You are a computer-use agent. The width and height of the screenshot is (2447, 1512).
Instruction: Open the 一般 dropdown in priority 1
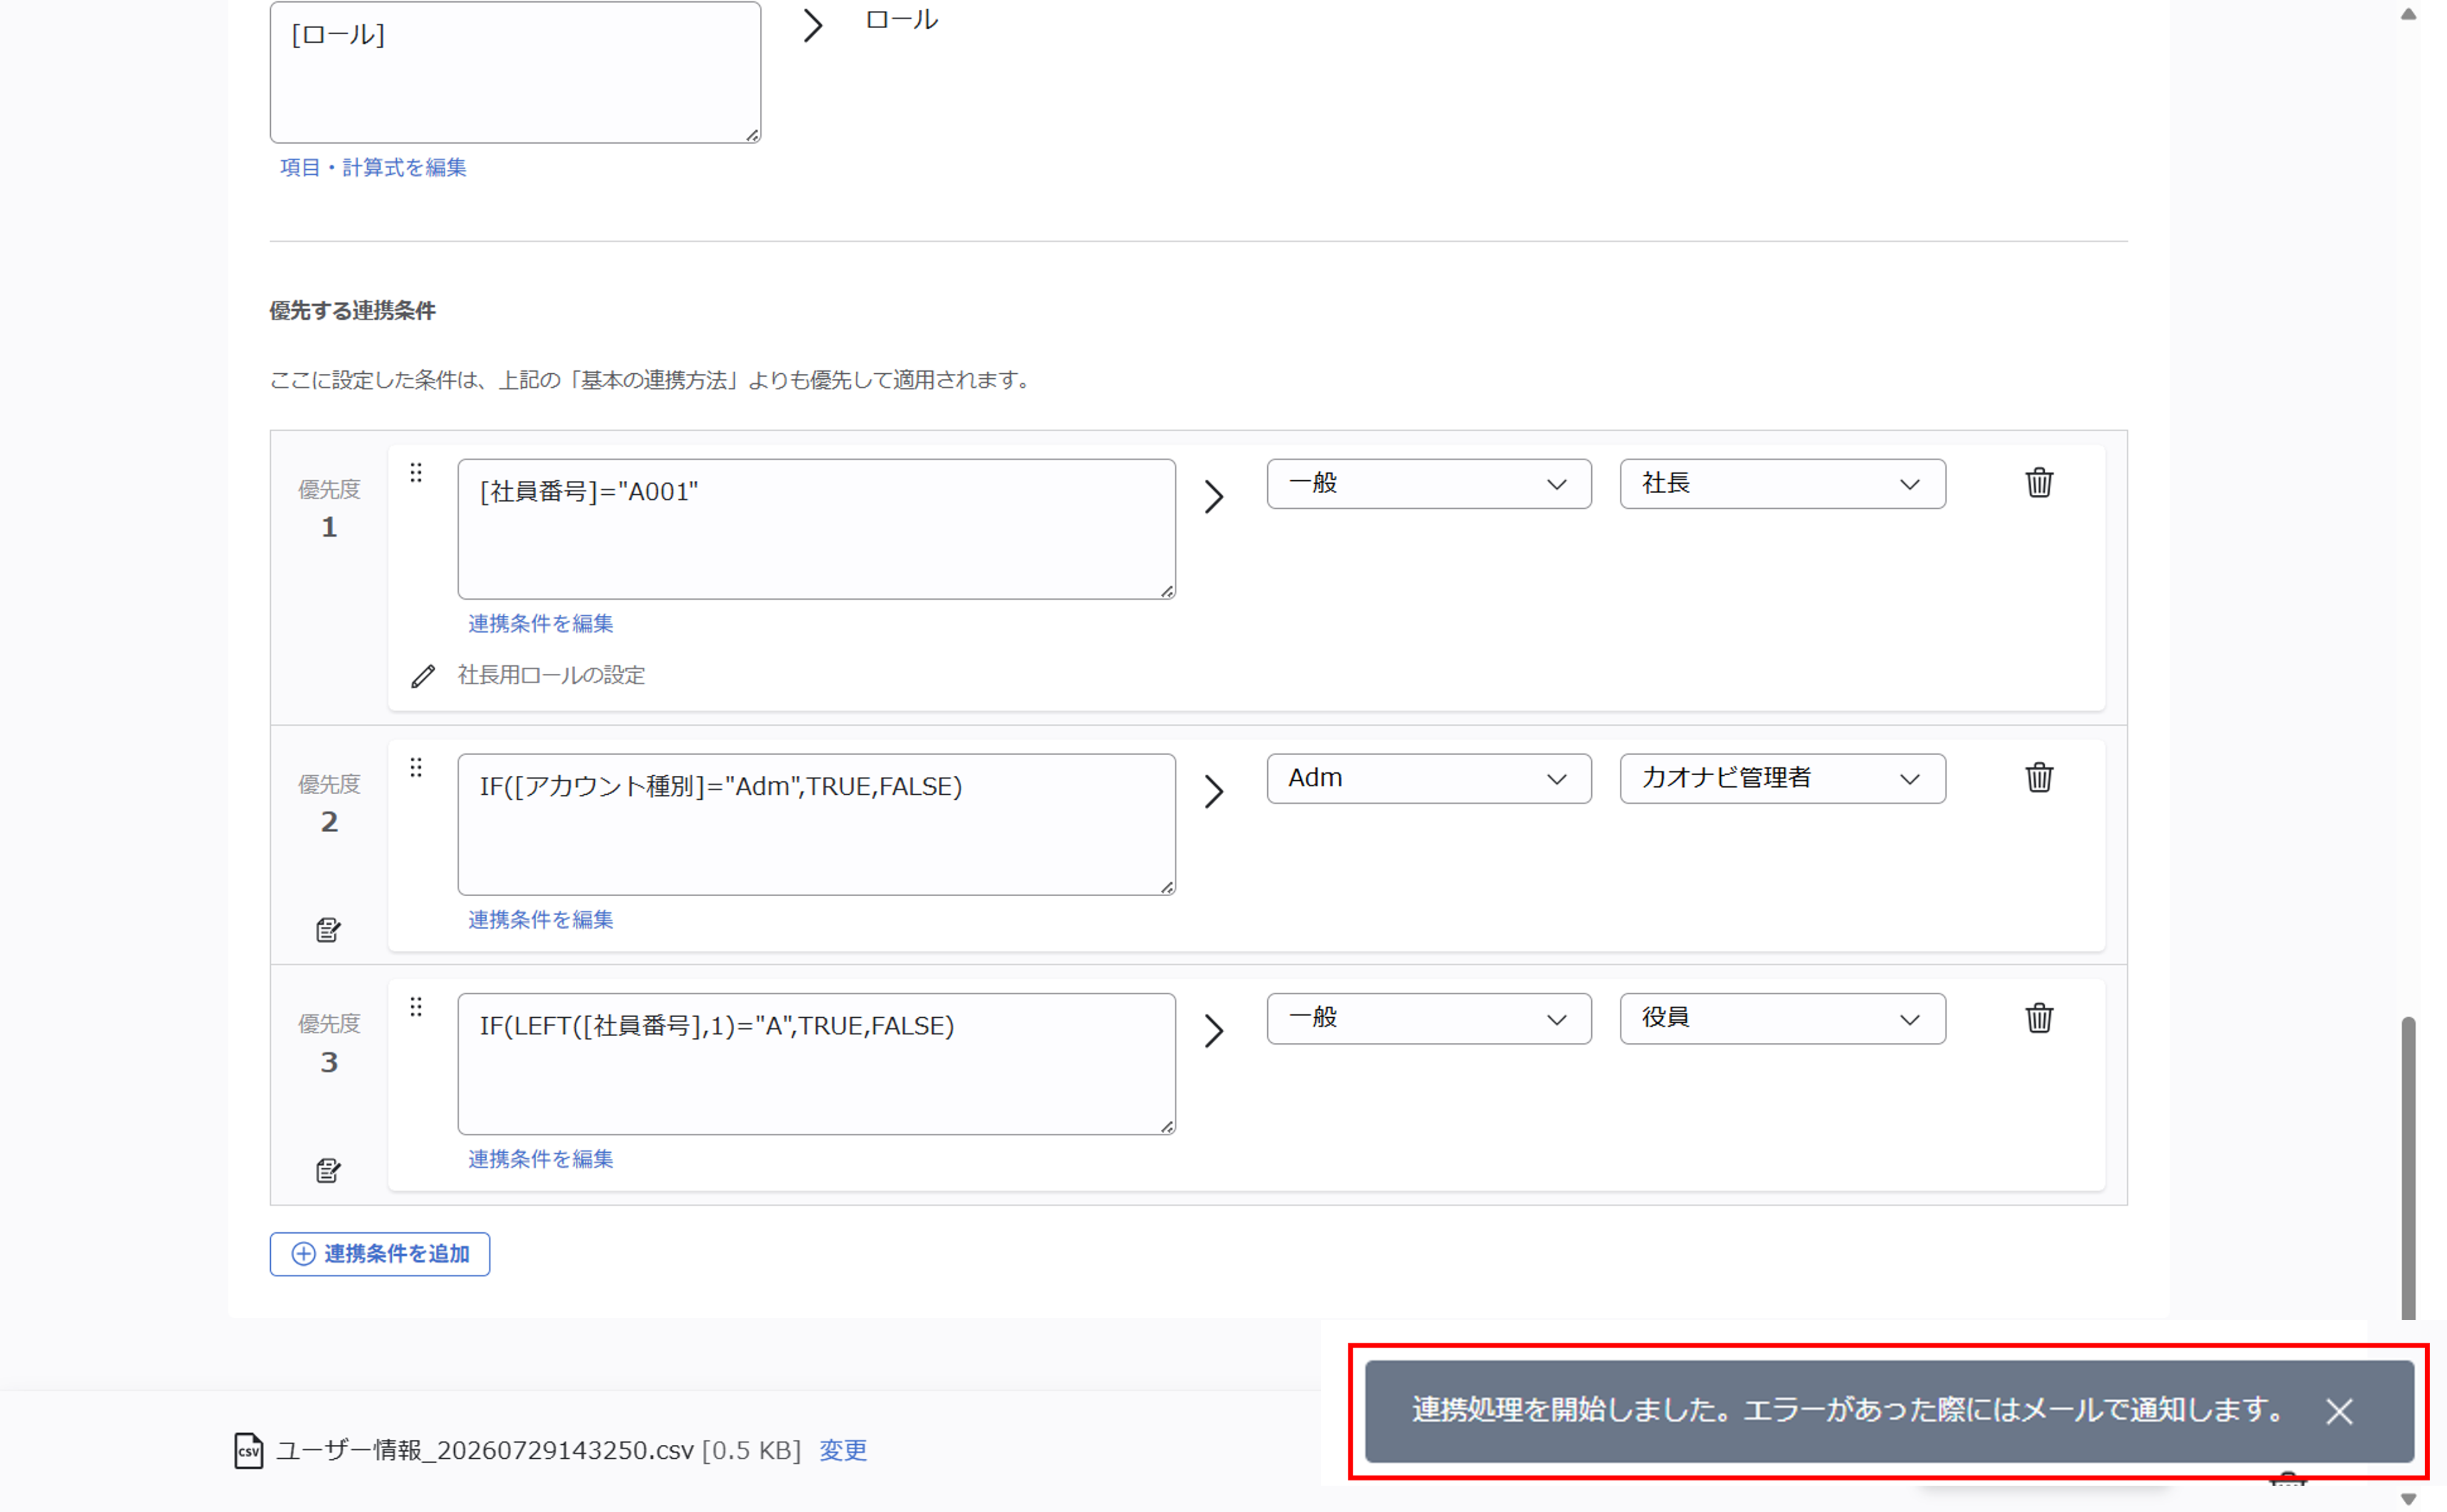pyautogui.click(x=1429, y=484)
